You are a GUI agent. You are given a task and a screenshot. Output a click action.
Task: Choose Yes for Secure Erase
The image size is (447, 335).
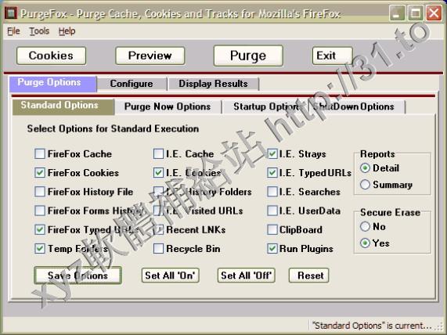[x=365, y=243]
